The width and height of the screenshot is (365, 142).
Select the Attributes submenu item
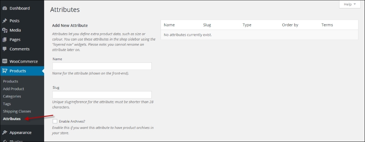pos(12,119)
